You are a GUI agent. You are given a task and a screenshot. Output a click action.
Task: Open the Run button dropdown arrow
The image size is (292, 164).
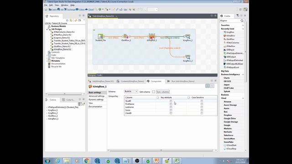click(x=103, y=9)
